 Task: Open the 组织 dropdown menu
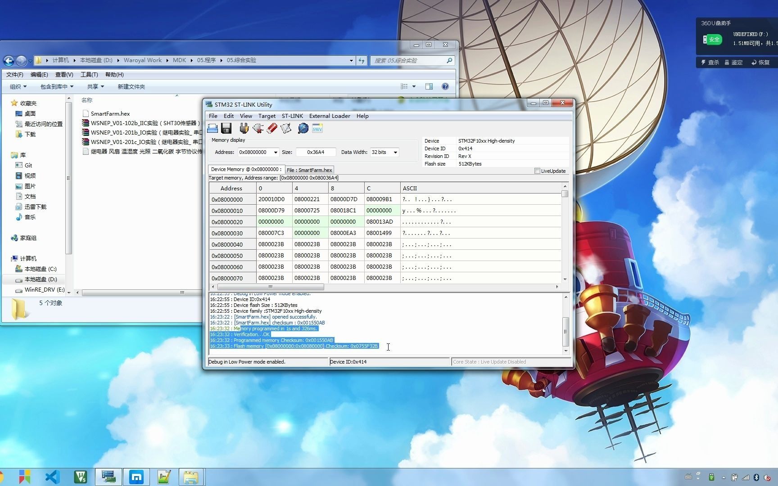tap(18, 86)
